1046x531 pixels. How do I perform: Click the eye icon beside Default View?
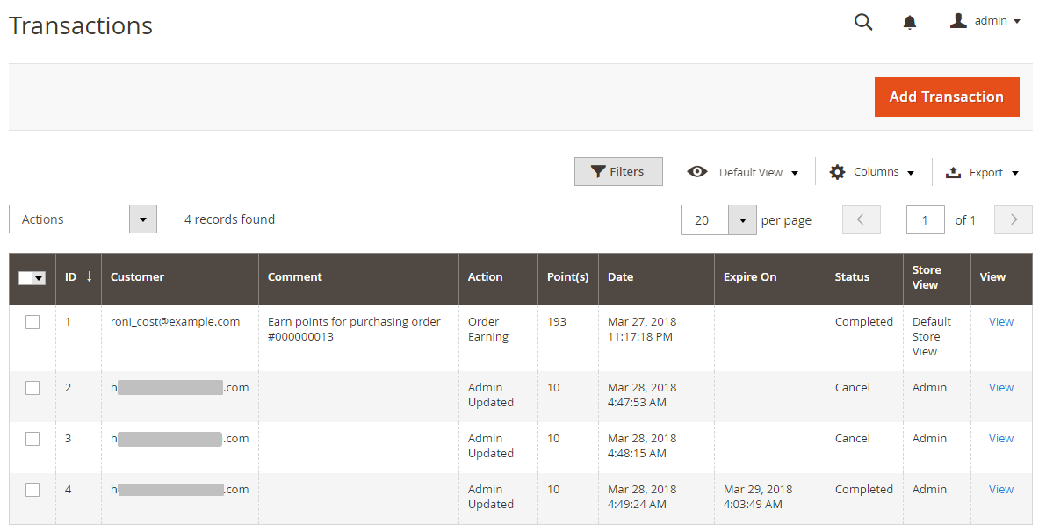[x=697, y=172]
